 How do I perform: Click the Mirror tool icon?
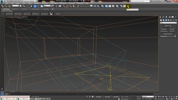(x=95, y=6)
